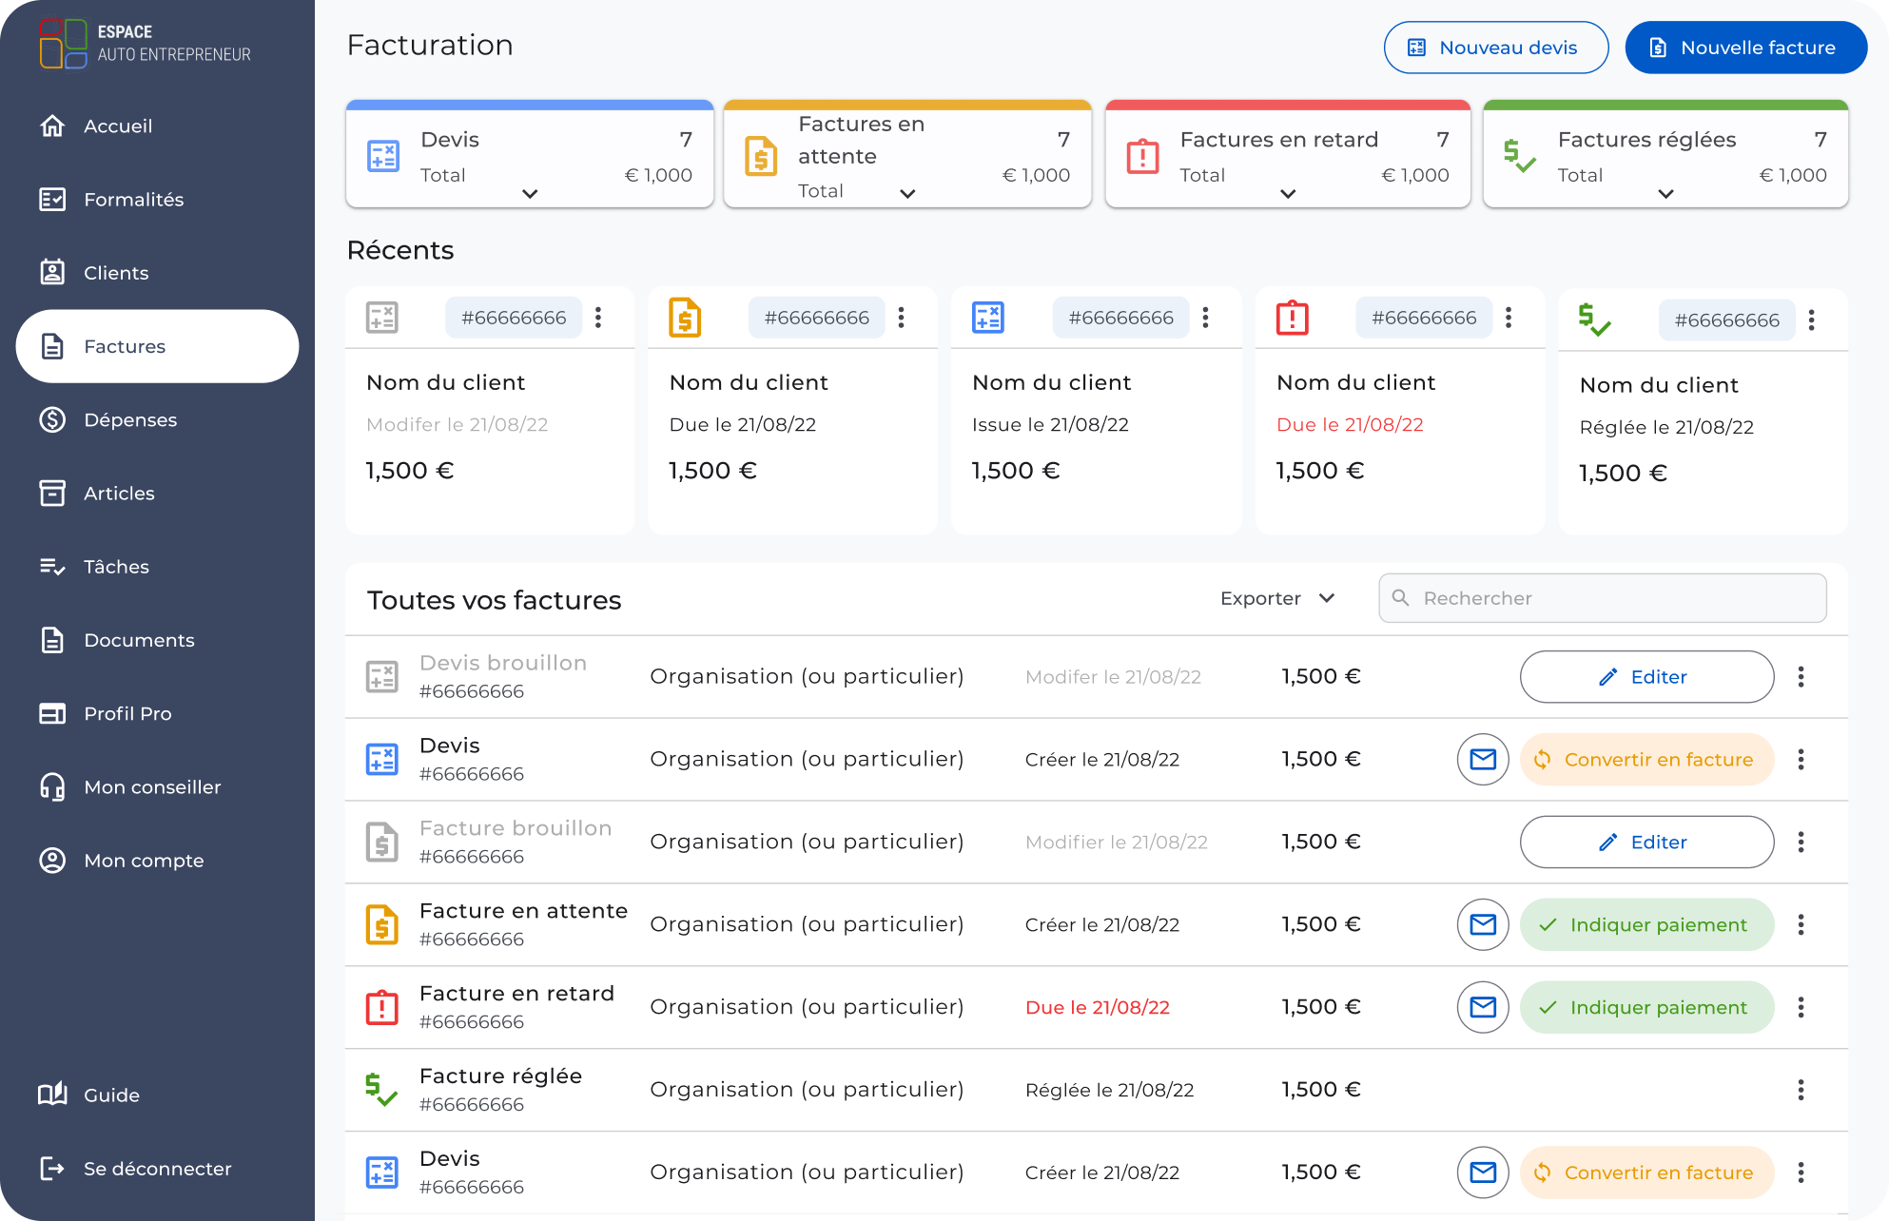Click Editer on the Facture brouillon row
This screenshot has height=1221, width=1889.
[1646, 843]
